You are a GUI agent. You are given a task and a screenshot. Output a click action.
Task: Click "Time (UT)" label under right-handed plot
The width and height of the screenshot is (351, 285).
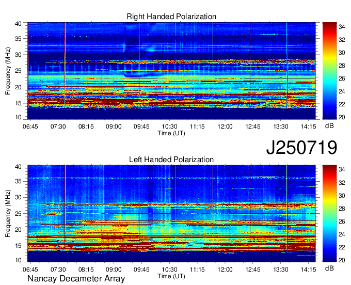coord(171,133)
